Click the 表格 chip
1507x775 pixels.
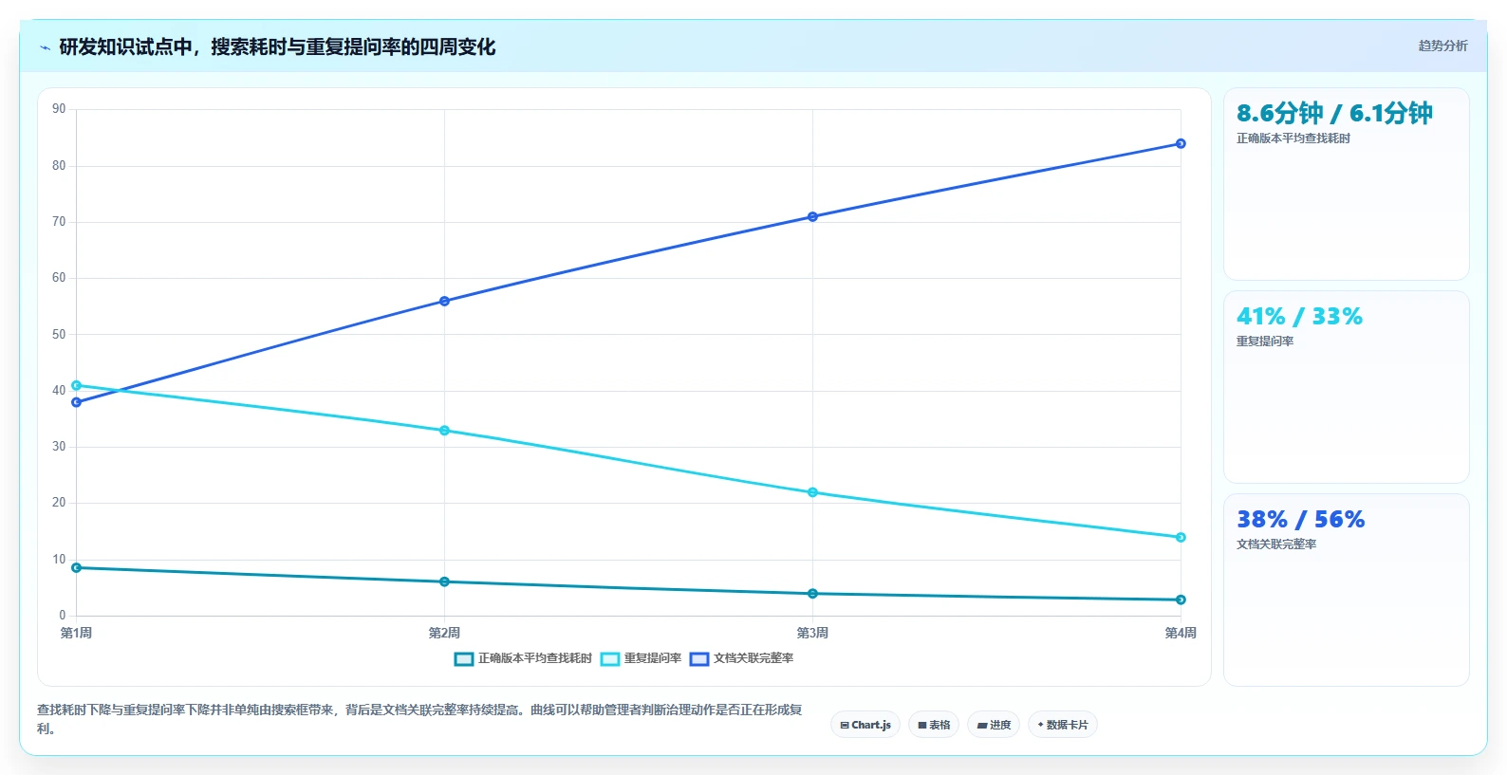click(934, 725)
